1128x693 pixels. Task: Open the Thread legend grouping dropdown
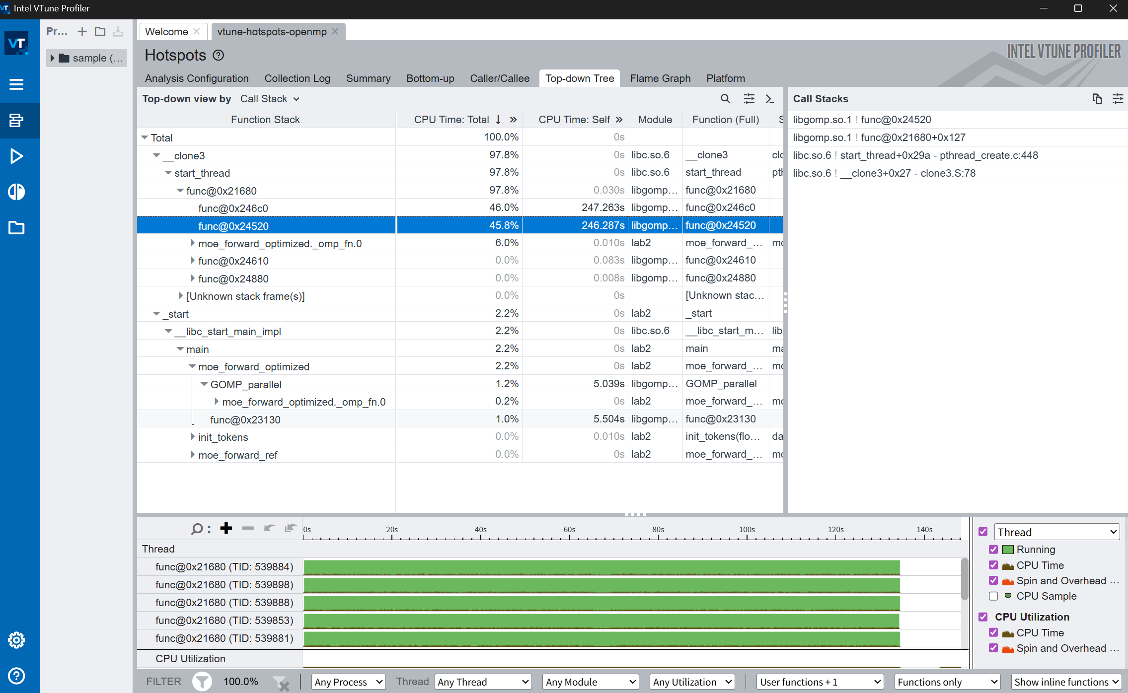coord(1057,532)
